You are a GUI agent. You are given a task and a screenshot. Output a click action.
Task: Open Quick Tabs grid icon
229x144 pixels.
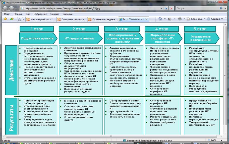coord(19,19)
